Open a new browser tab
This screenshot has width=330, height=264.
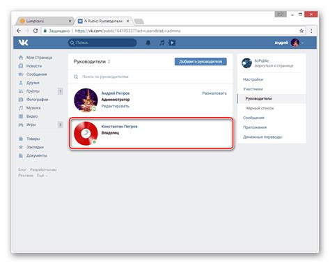pos(139,22)
